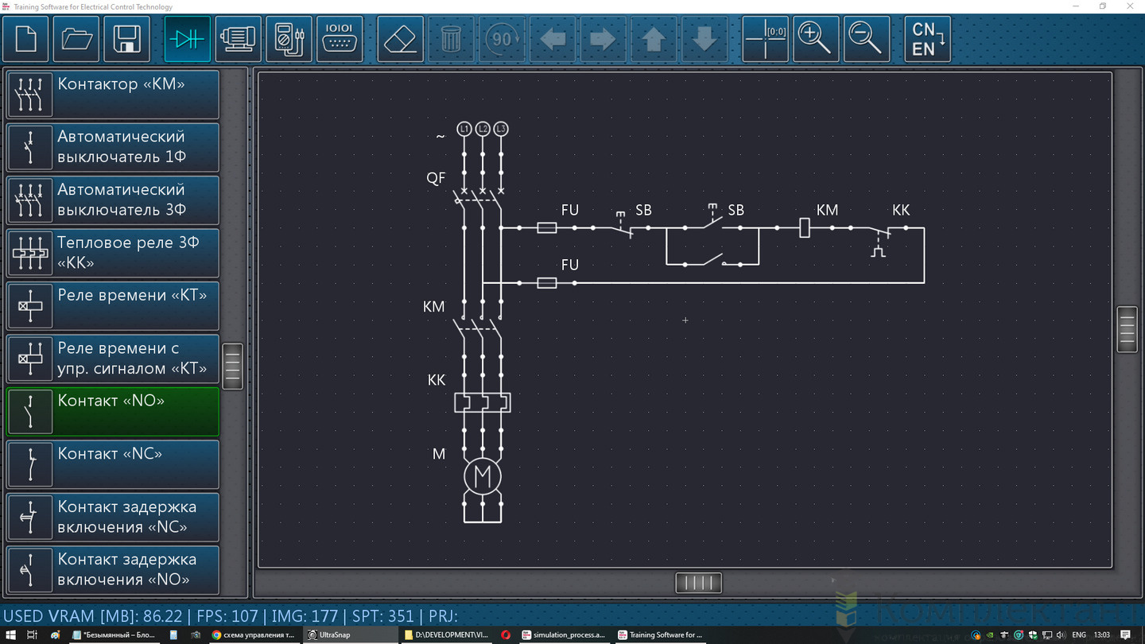Viewport: 1145px width, 644px height.
Task: Choose the Контакт «NC» component
Action: (x=113, y=464)
